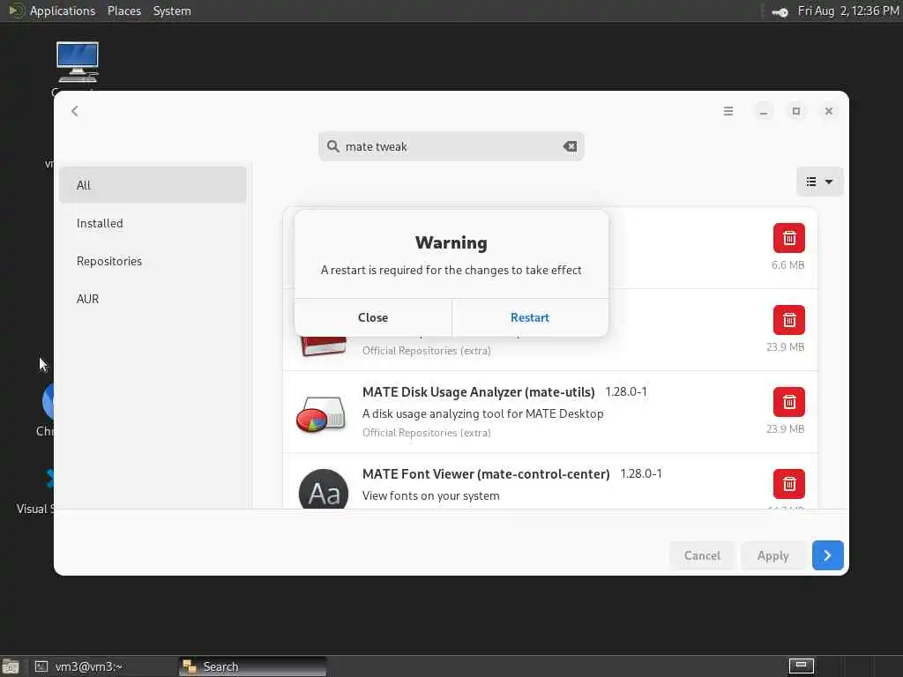Viewport: 903px width, 677px height.
Task: Maximize the package manager window
Action: tap(796, 111)
